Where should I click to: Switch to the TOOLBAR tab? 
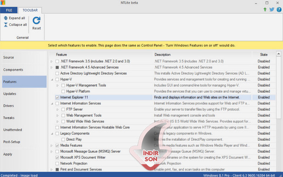click(30, 10)
